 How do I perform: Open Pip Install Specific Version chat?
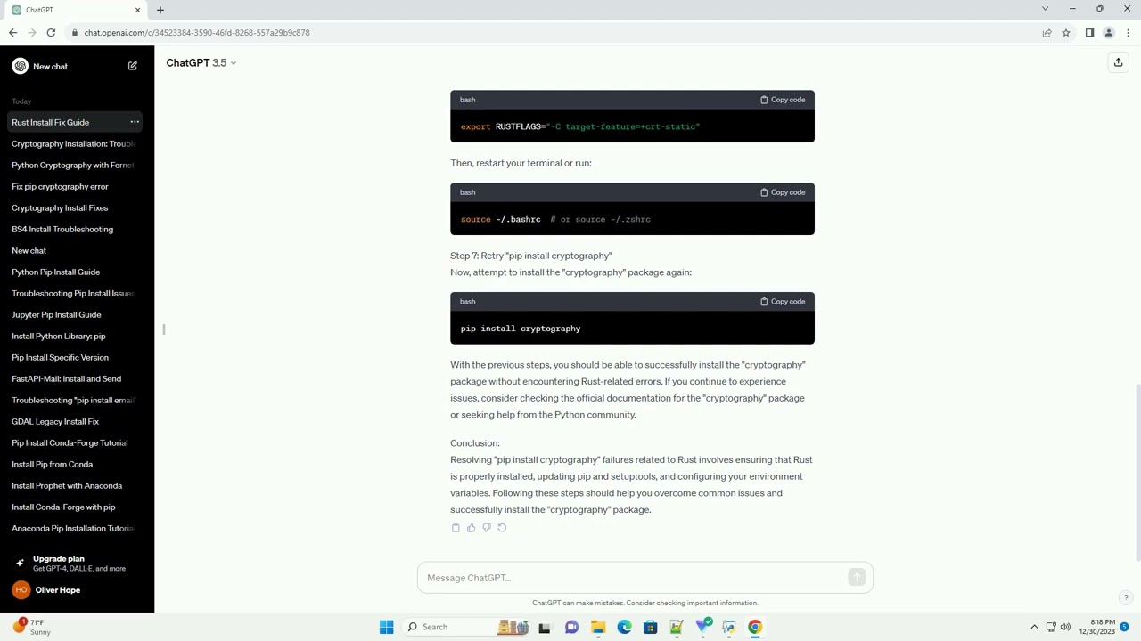(x=75, y=357)
